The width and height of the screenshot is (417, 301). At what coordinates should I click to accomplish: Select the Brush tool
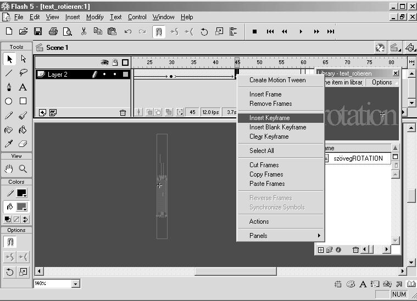(23, 116)
